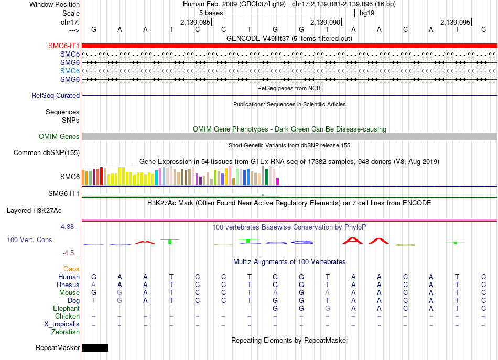
Task: Click the OMIM Genes track label
Action: click(59, 137)
